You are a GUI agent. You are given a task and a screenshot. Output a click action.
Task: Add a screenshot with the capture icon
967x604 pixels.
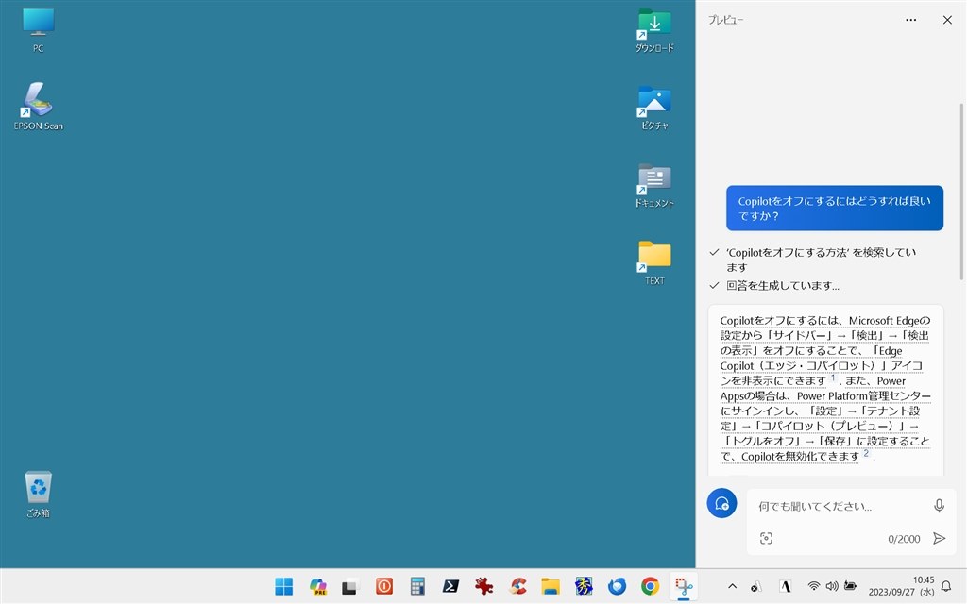[766, 538]
